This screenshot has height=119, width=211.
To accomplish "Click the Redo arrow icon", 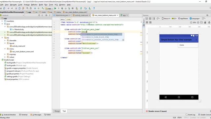I will click(12, 8).
